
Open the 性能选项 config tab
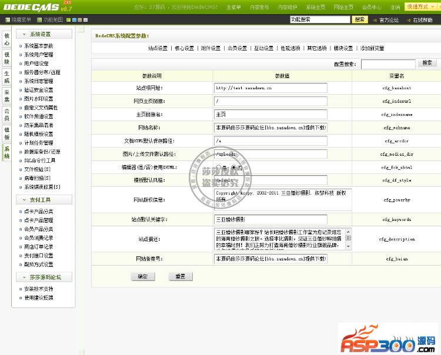tap(290, 48)
